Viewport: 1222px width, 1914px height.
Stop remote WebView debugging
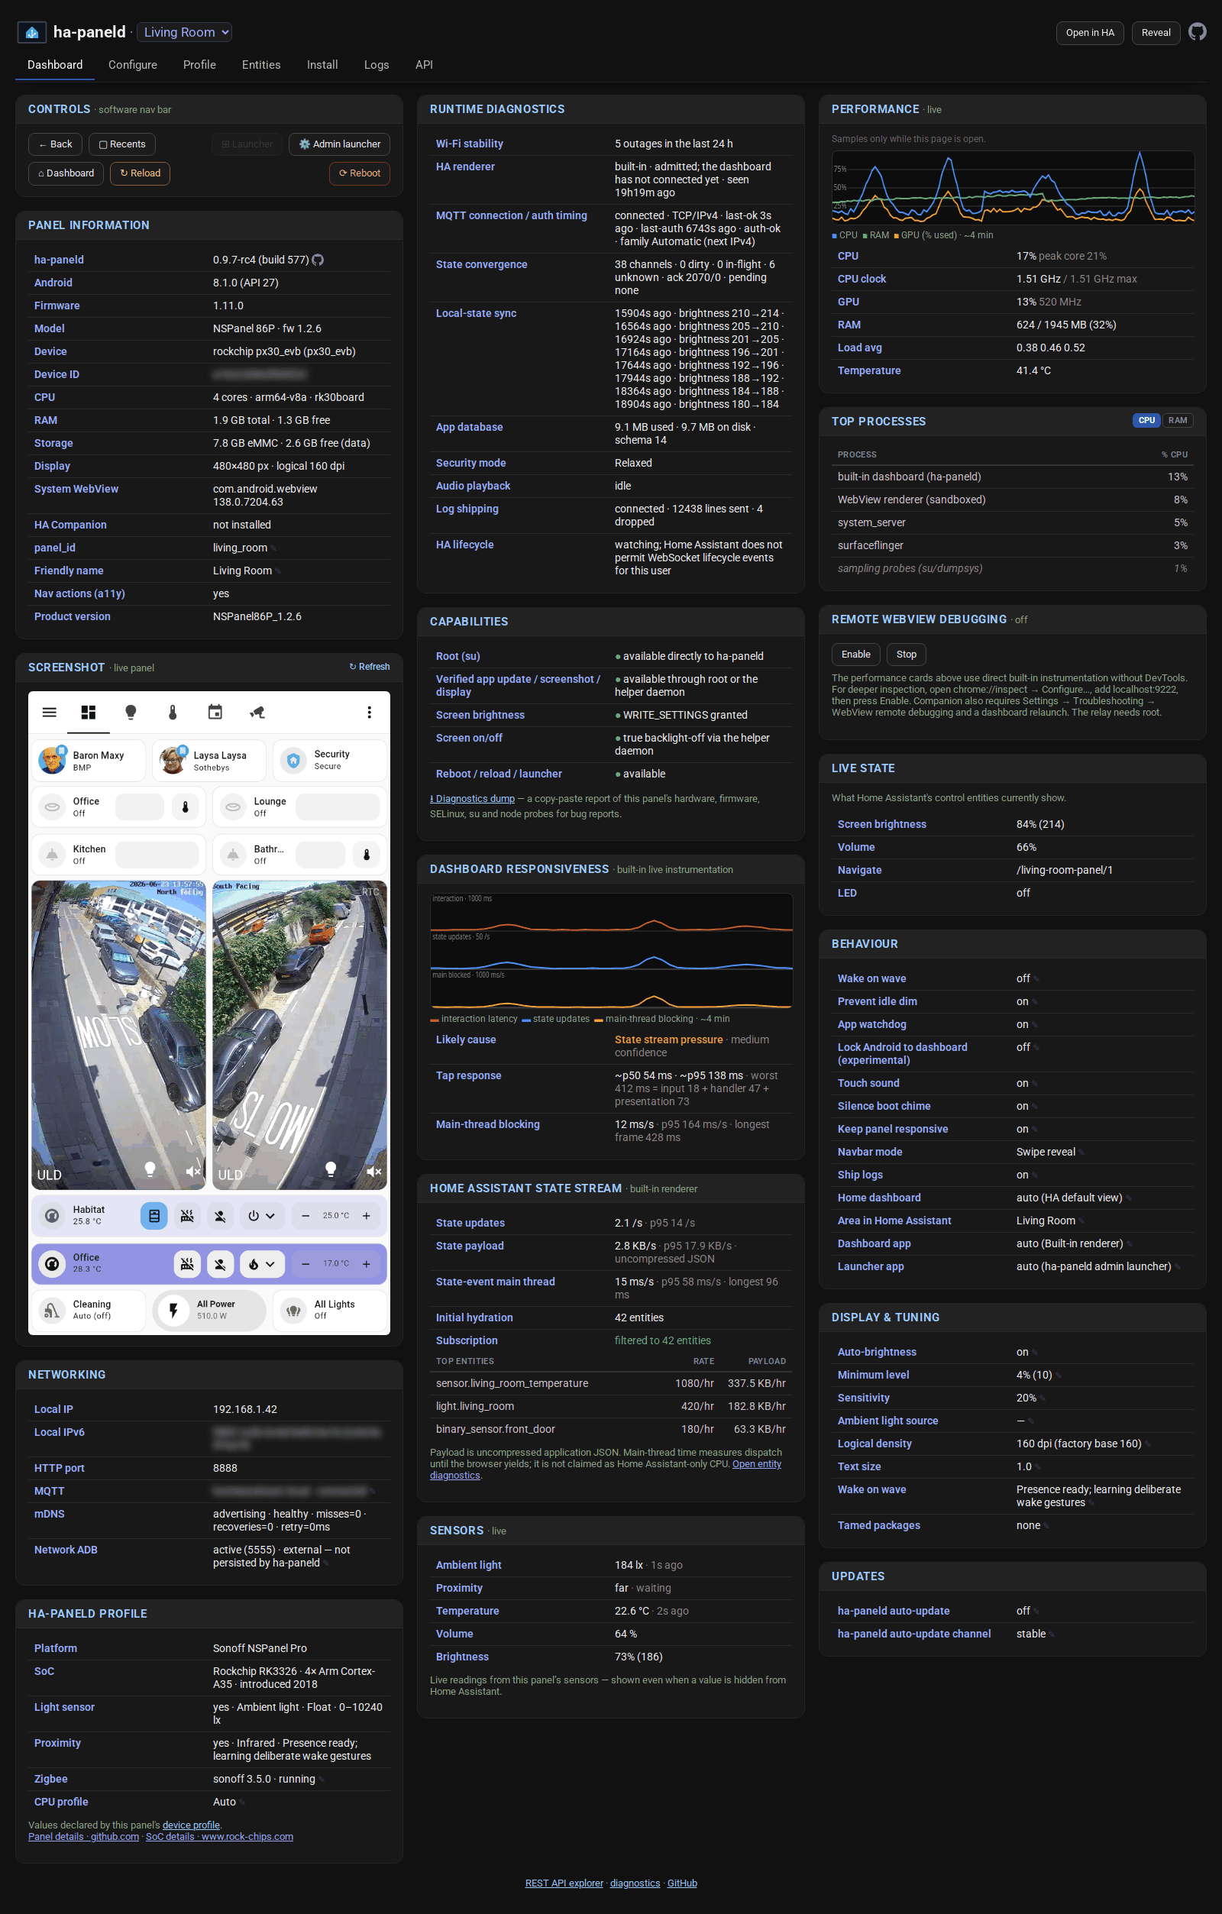[906, 654]
